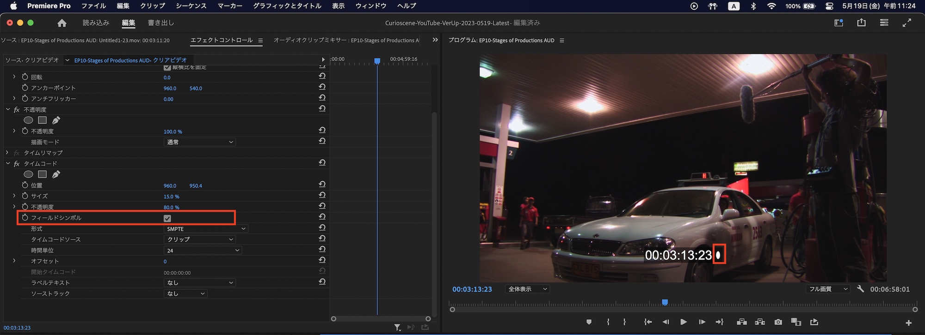The height and width of the screenshot is (335, 925).
Task: Switch to the 書き出し workspace tab
Action: click(161, 23)
